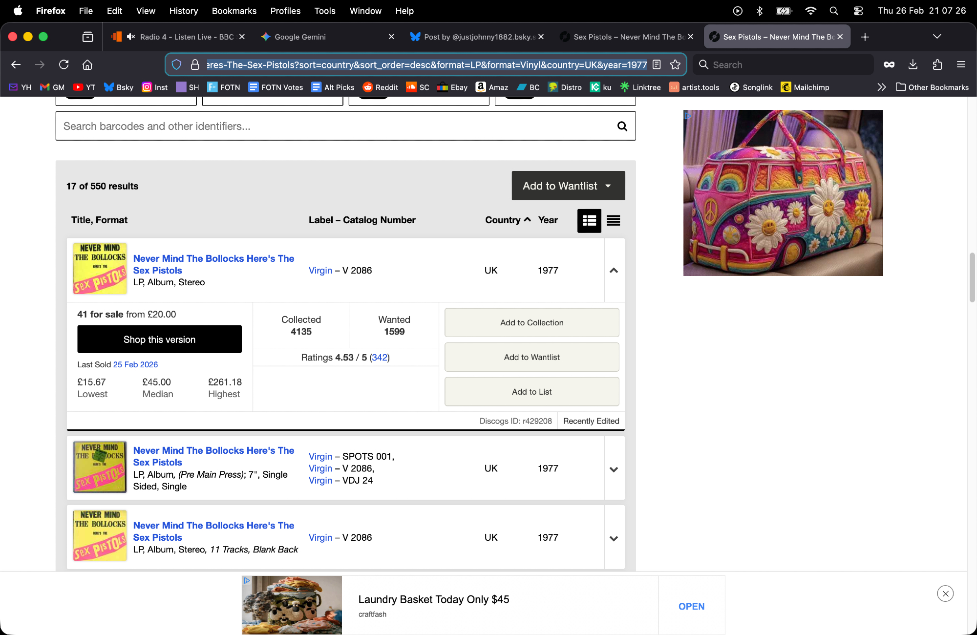977x635 pixels.
Task: Switch to compact text-only view icon
Action: click(613, 221)
